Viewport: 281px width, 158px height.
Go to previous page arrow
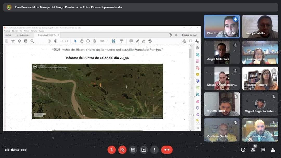tap(49, 41)
